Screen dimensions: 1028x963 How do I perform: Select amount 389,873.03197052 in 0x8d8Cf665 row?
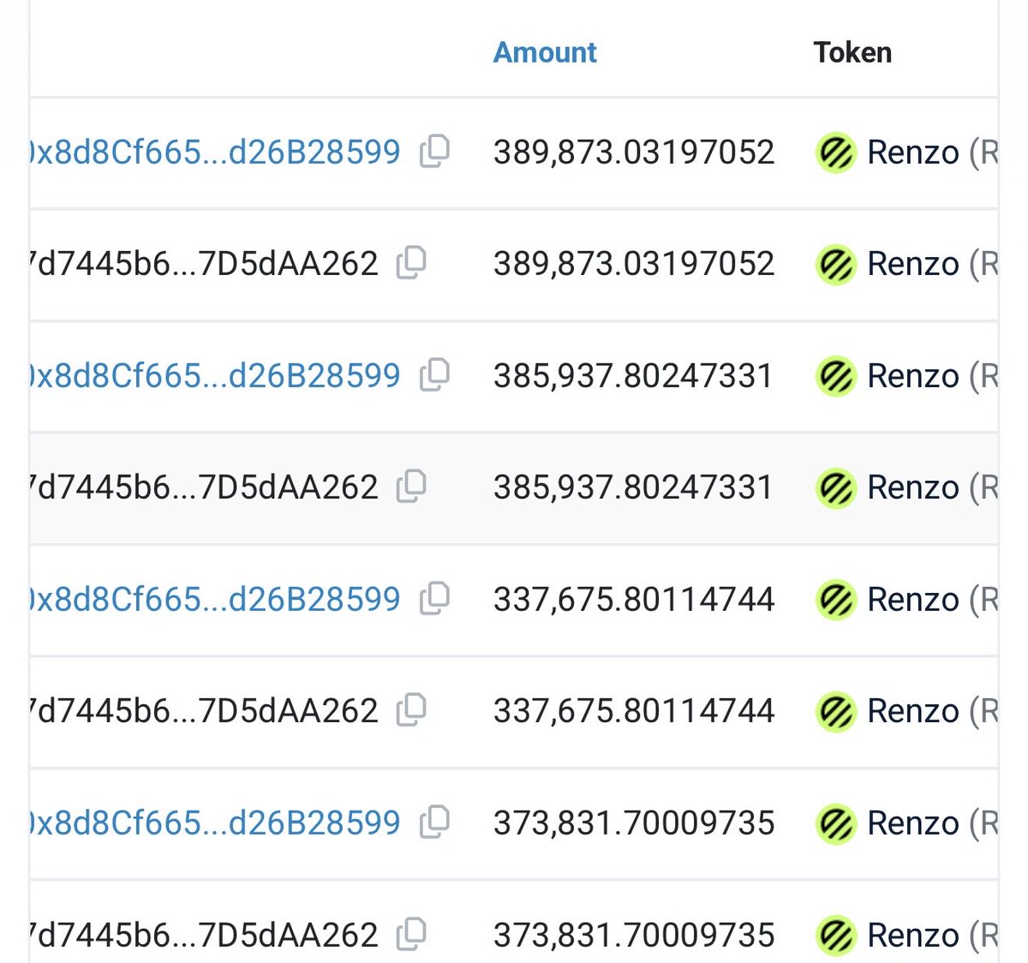click(634, 153)
